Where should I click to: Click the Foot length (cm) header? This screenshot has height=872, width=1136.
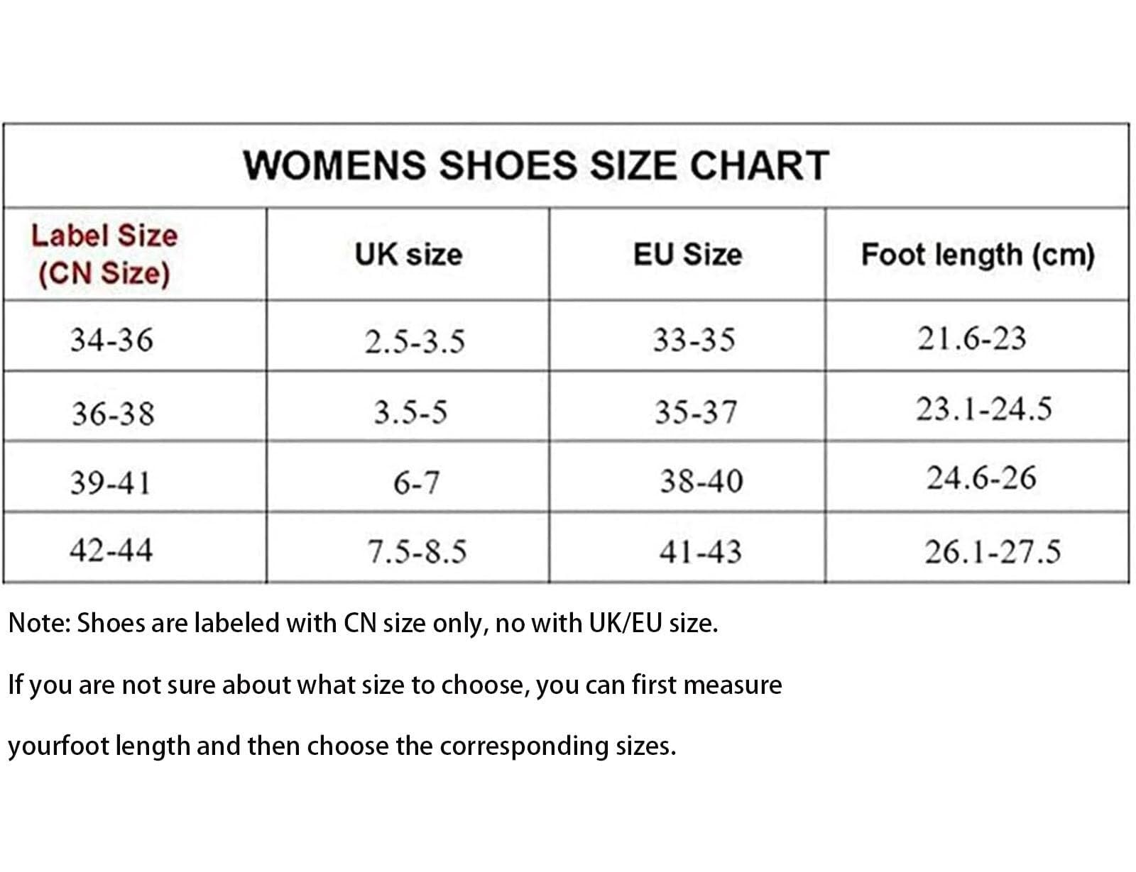[978, 254]
